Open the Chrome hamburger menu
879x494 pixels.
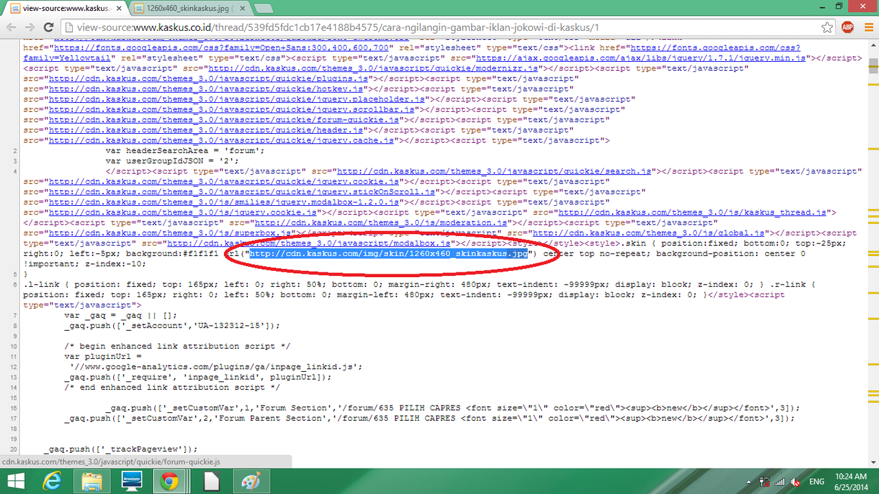tap(867, 27)
